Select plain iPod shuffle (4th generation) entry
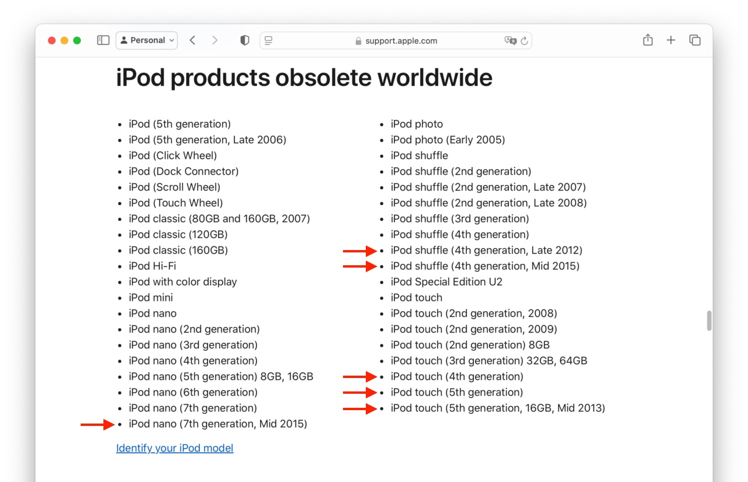 point(460,234)
